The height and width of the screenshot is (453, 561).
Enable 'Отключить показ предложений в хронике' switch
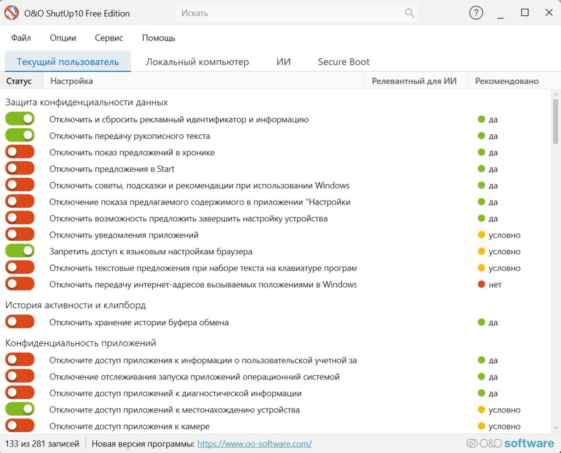(20, 151)
